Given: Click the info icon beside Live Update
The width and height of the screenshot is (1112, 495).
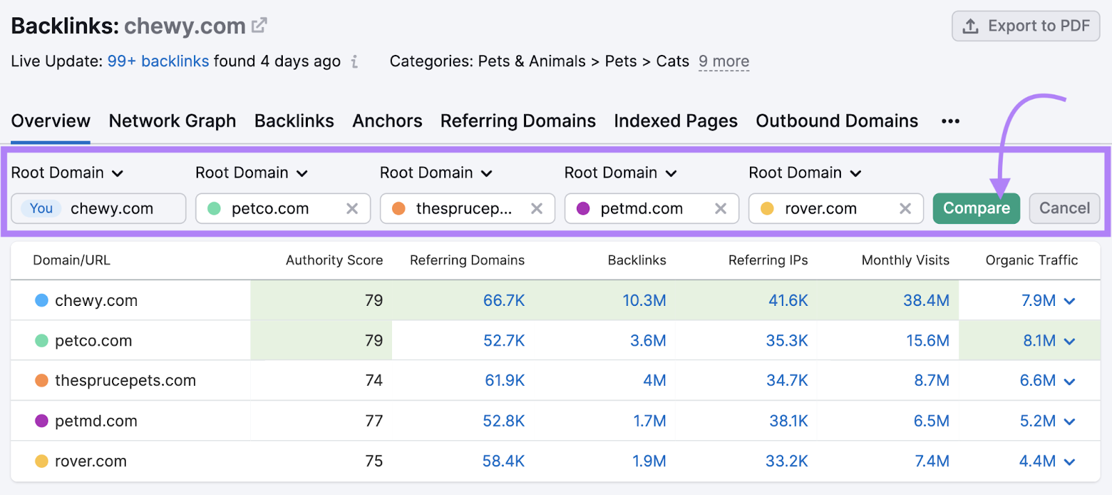Looking at the screenshot, I should pyautogui.click(x=354, y=62).
